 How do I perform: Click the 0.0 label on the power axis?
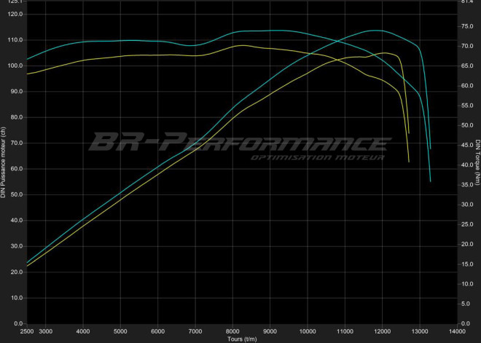pos(17,323)
